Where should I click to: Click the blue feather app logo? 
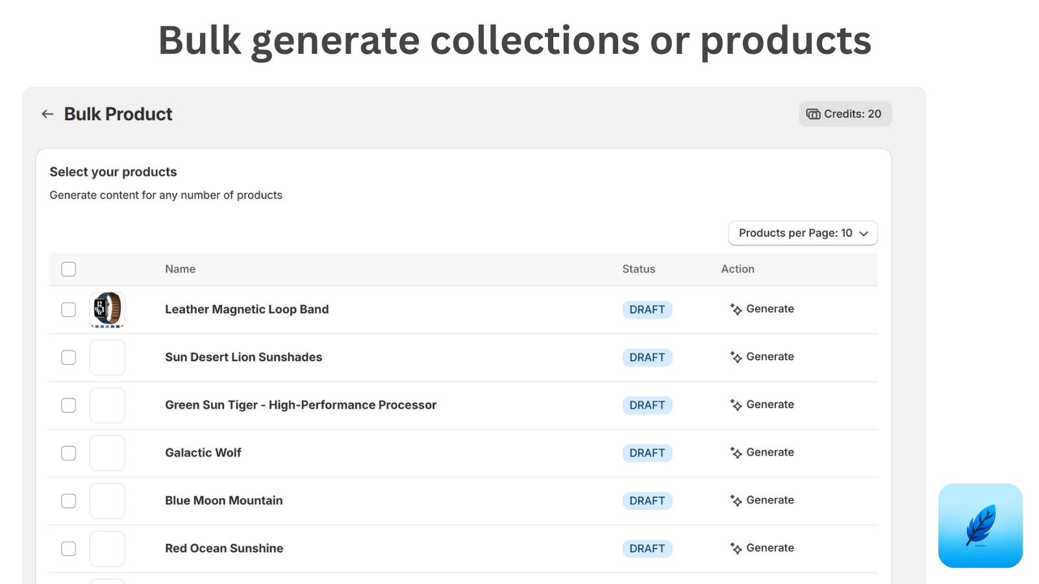(x=981, y=526)
